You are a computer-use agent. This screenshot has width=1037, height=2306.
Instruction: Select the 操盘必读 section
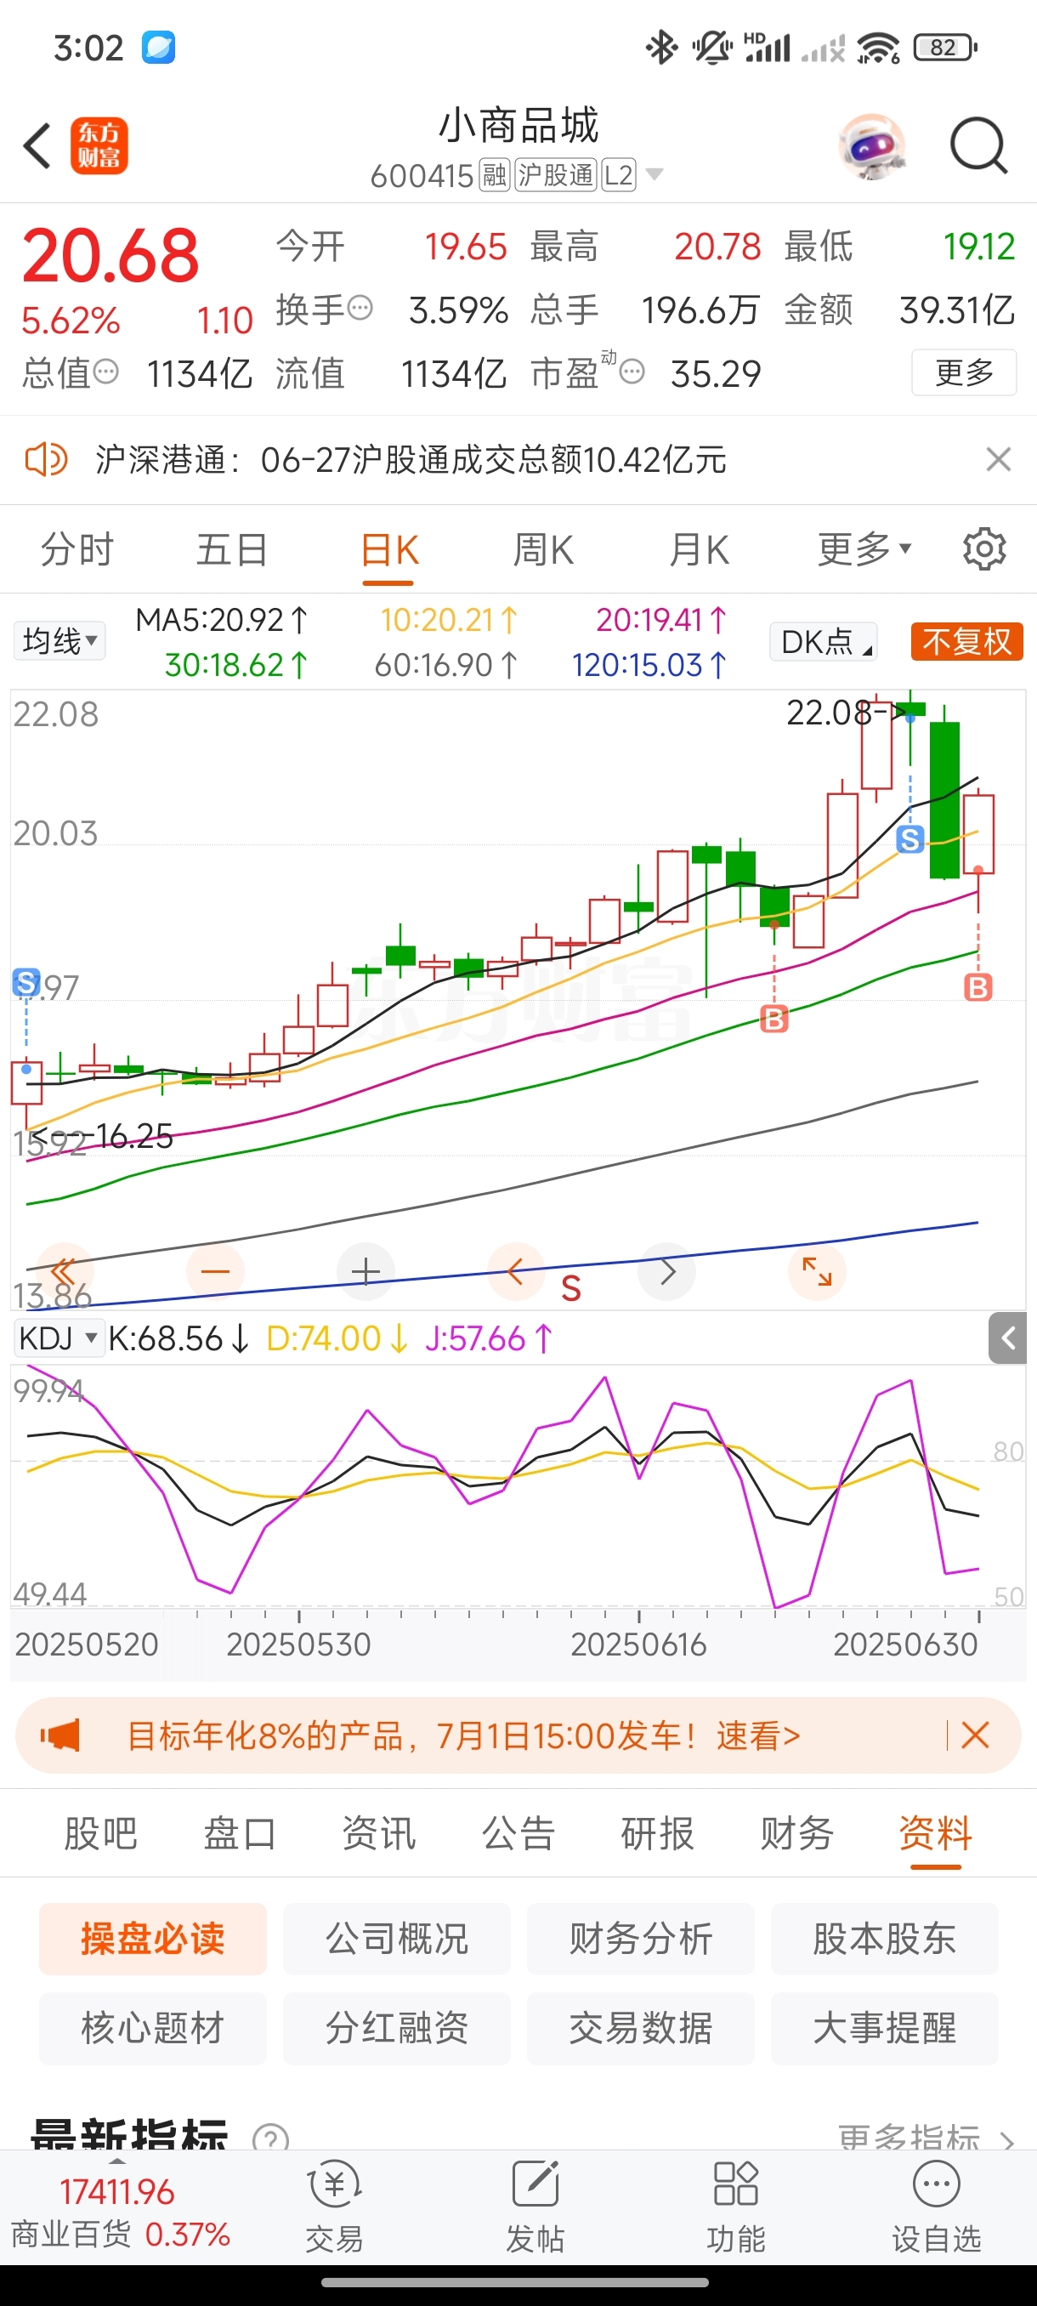[153, 1939]
